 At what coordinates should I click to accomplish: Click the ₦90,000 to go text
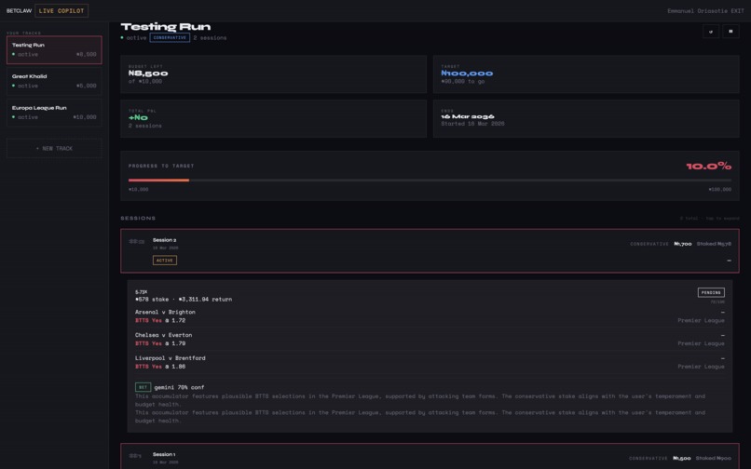coord(463,81)
